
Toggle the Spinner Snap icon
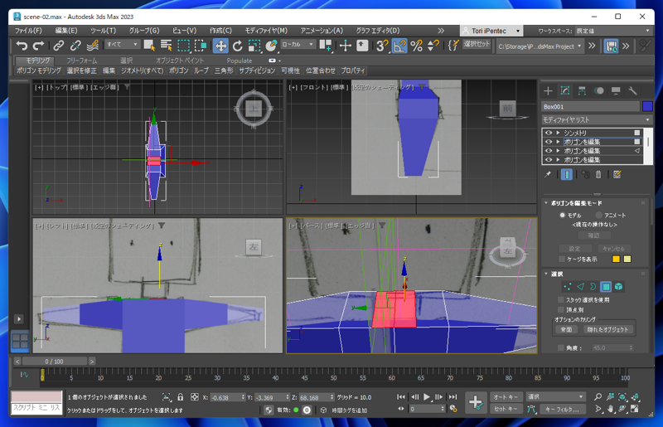coord(433,46)
